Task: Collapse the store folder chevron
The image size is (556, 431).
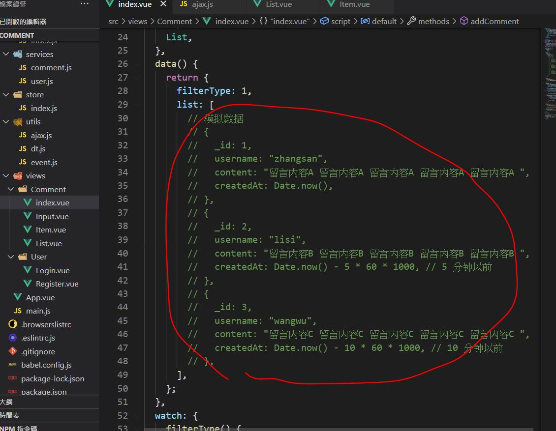Action: pyautogui.click(x=6, y=95)
